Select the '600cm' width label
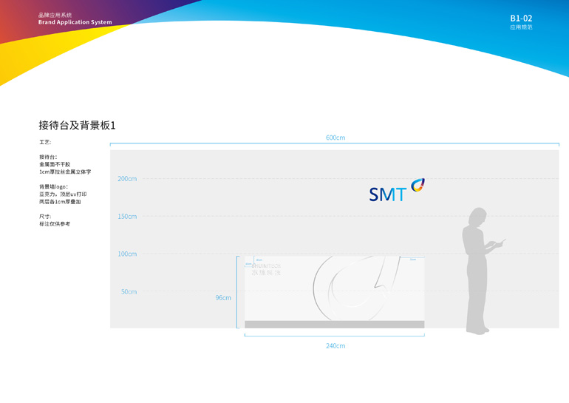Viewport: 569px width, 403px height. click(x=335, y=138)
